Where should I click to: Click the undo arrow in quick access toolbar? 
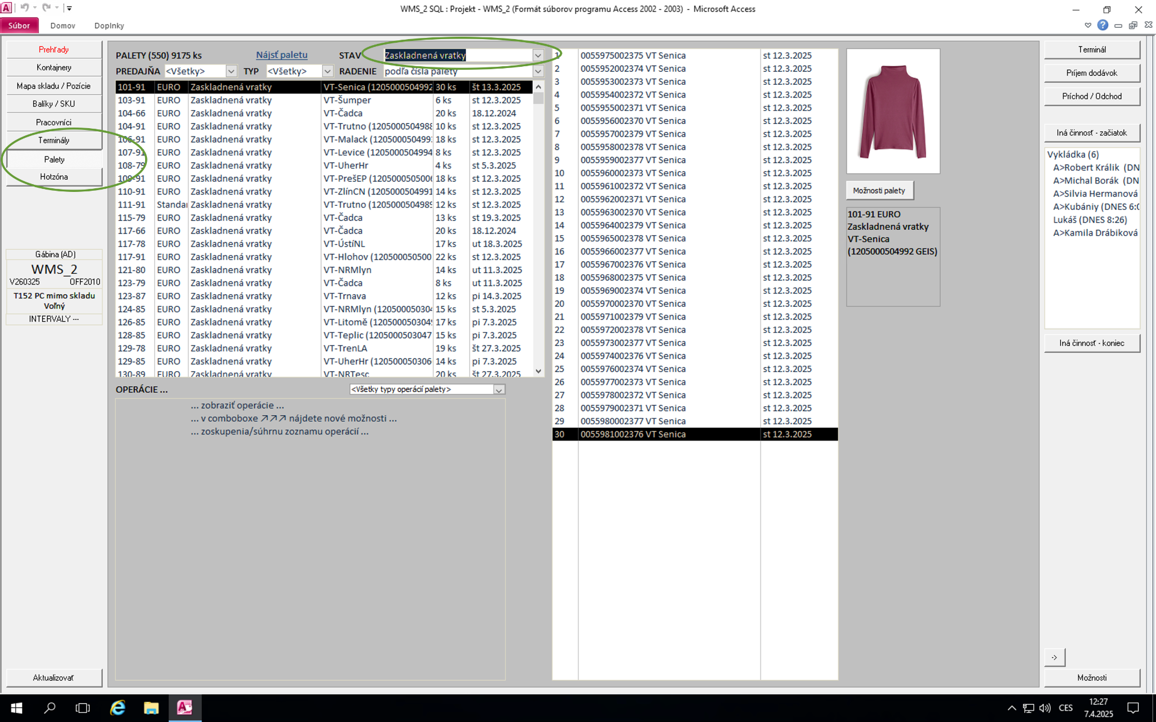[25, 8]
